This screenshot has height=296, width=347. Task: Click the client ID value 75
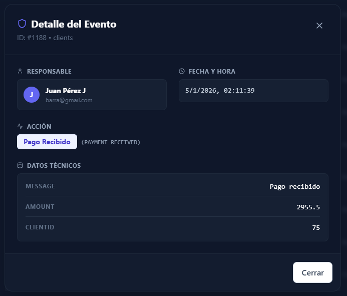point(315,228)
